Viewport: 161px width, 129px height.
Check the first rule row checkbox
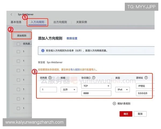pyautogui.click(x=18, y=52)
